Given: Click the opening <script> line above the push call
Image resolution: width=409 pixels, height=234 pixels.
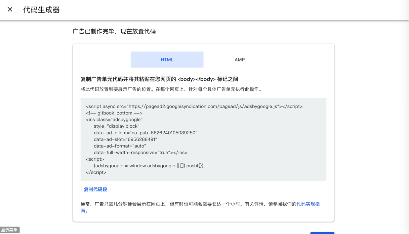Looking at the screenshot, I should 95,159.
